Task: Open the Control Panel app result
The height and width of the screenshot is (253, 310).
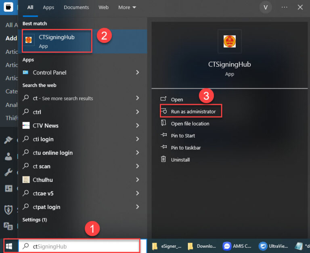Action: (x=49, y=72)
